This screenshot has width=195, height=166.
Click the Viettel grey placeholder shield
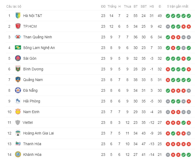click(x=18, y=122)
